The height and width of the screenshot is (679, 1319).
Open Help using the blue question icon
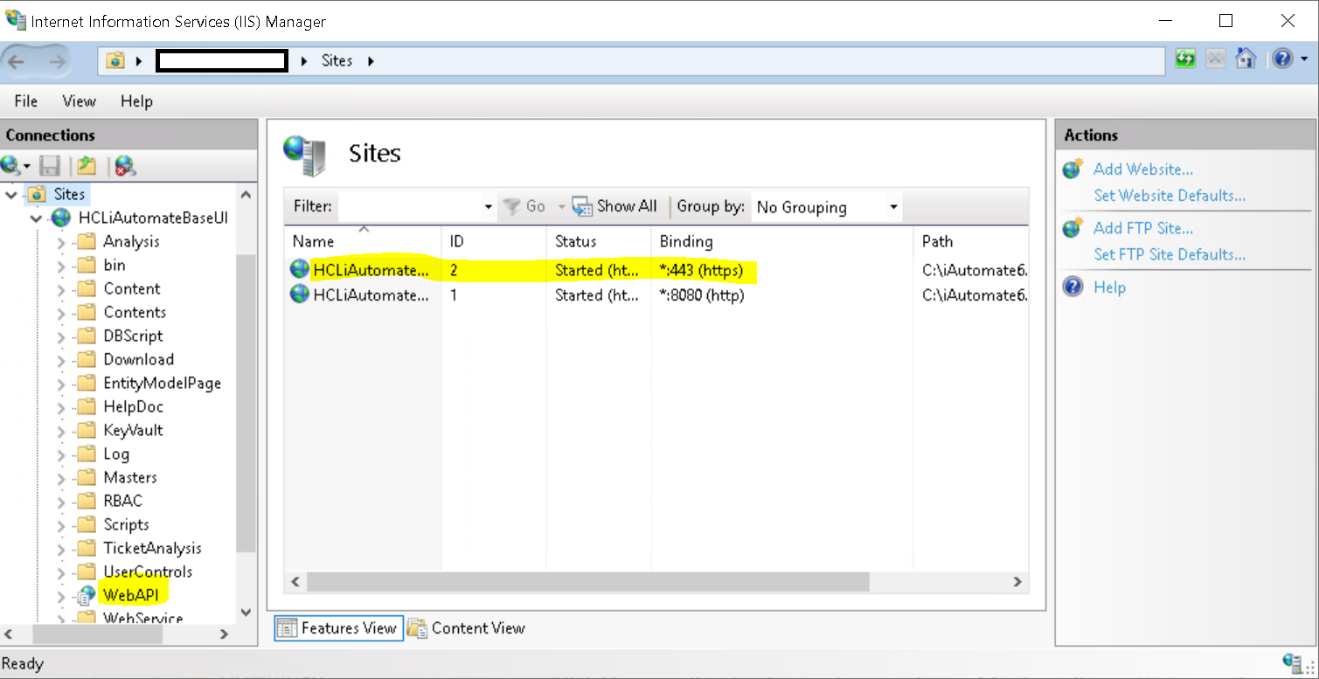(x=1281, y=59)
